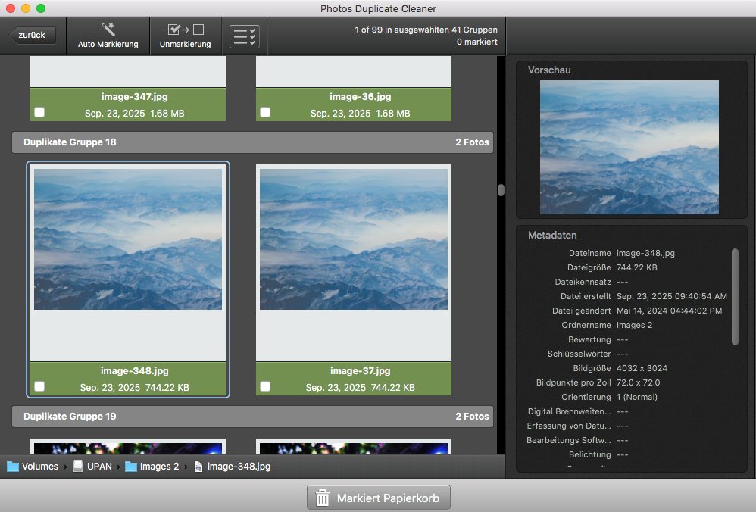Viewport: 756px width, 512px height.
Task: Select the Auto Markierung magic wand icon
Action: tap(108, 27)
